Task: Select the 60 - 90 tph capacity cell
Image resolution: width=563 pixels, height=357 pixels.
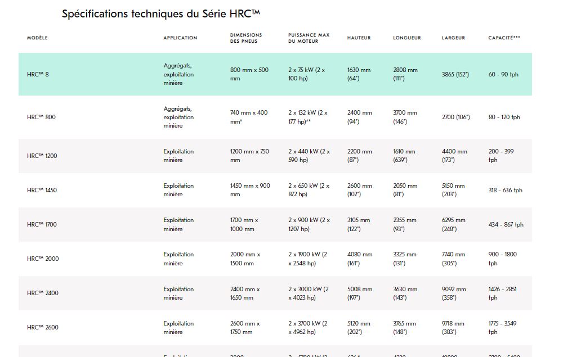Action: click(x=503, y=74)
